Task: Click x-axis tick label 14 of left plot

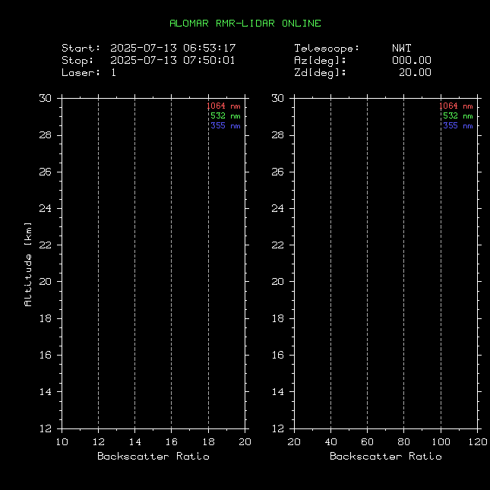Action: click(135, 442)
